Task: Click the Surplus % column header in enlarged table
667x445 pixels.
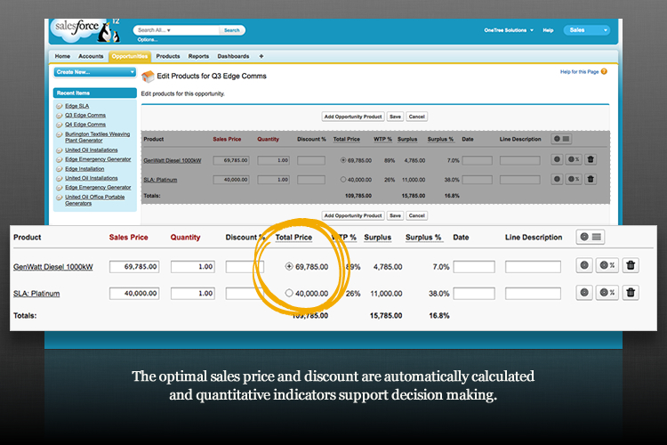Action: point(423,238)
